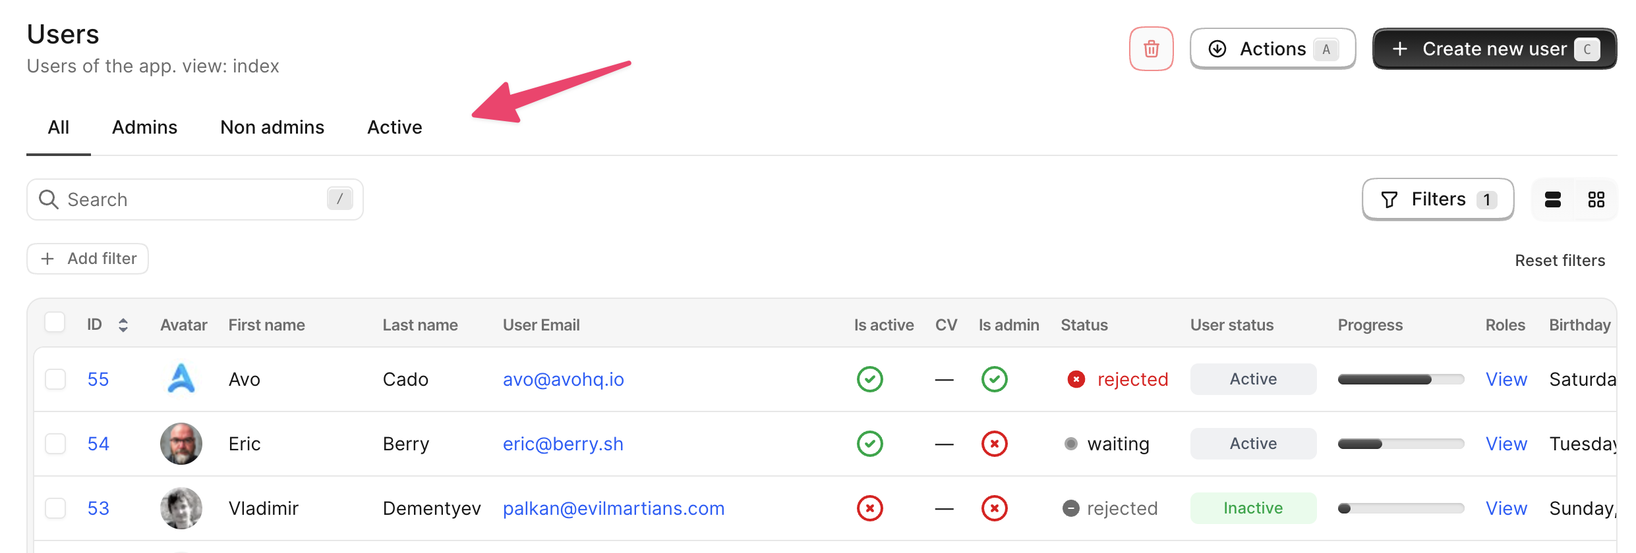
Task: Click Eric Berry's avatar photo
Action: click(x=181, y=444)
